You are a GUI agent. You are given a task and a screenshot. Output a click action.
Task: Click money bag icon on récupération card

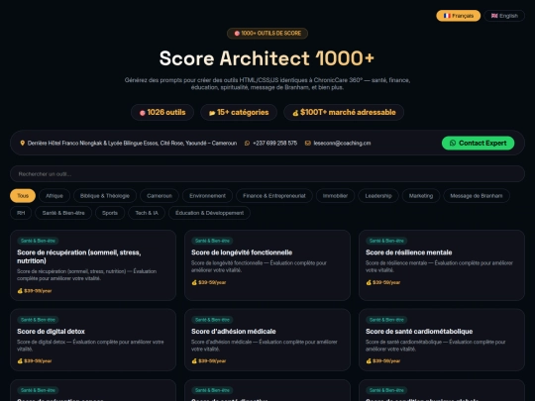[20, 291]
